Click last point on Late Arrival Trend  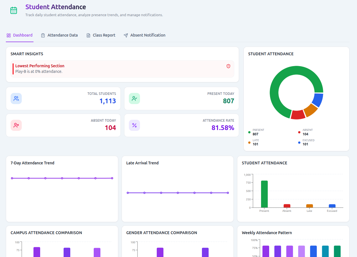[x=228, y=193]
